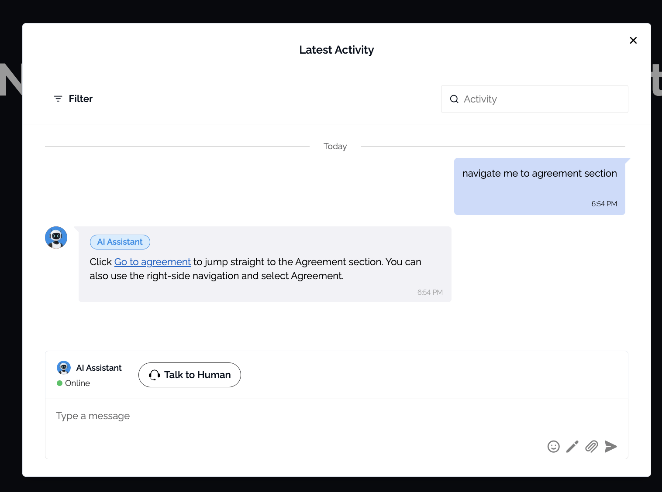
Task: Click the 'Today' date separator
Action: tap(335, 147)
